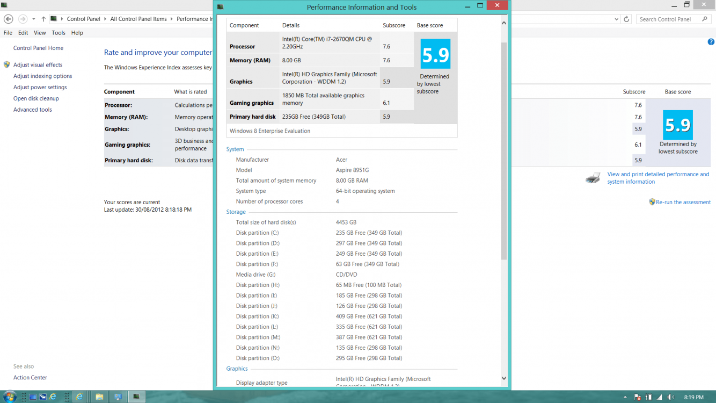Open recent locations dropdown next to Forward arrow
The height and width of the screenshot is (403, 716).
34,19
